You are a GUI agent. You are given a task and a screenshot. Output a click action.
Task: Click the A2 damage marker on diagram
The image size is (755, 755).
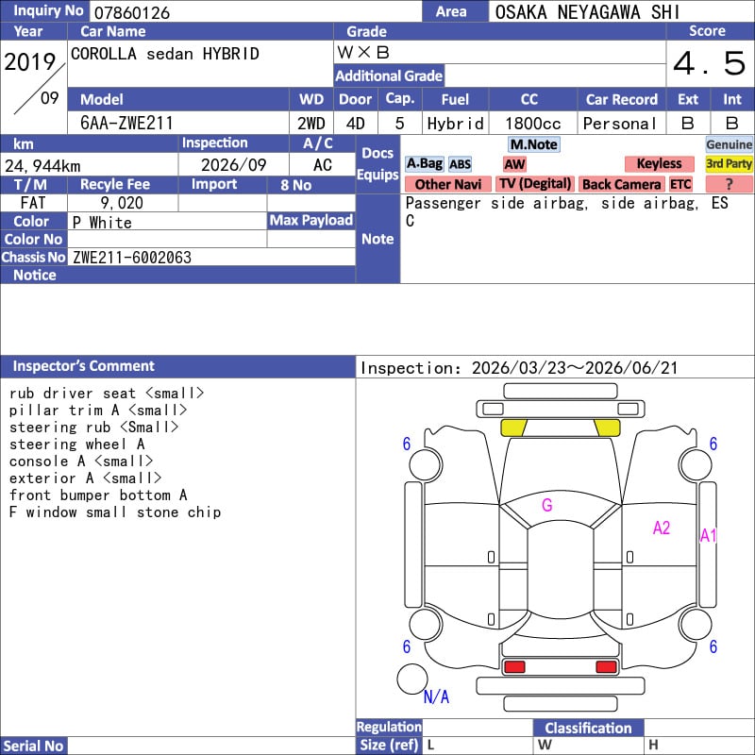(x=662, y=528)
